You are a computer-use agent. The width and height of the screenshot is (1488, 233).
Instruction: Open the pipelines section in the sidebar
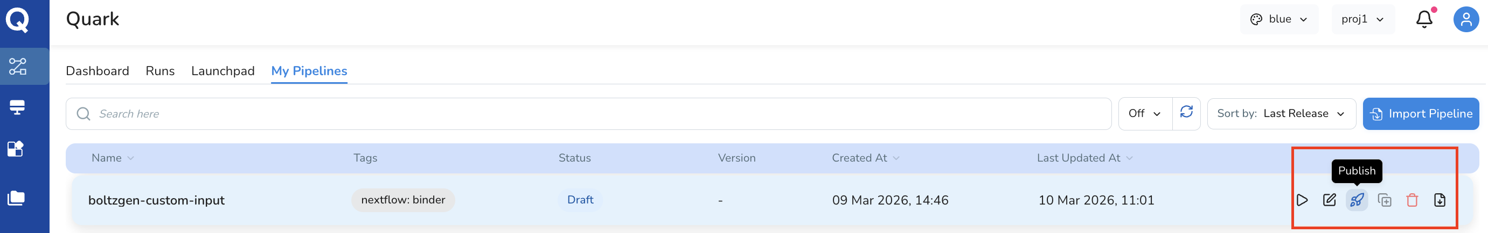[x=18, y=66]
